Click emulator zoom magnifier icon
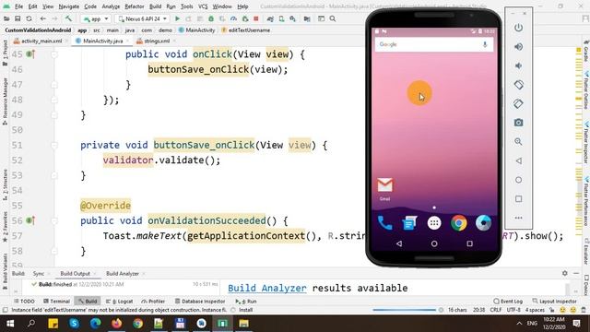Viewport: 590px width, 332px height. click(x=518, y=141)
